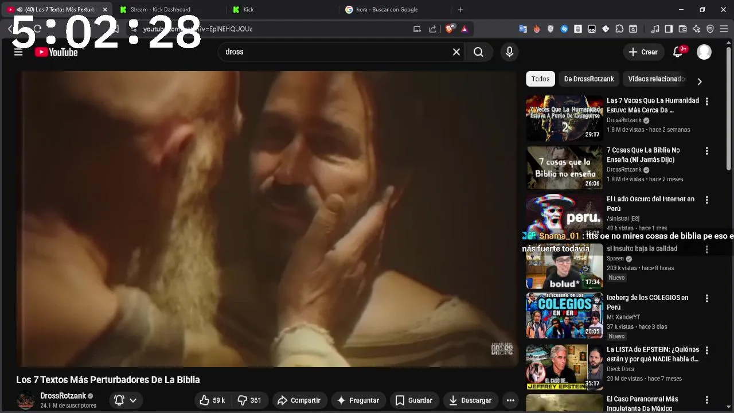
Task: Close the YouTube browser tab
Action: point(105,10)
